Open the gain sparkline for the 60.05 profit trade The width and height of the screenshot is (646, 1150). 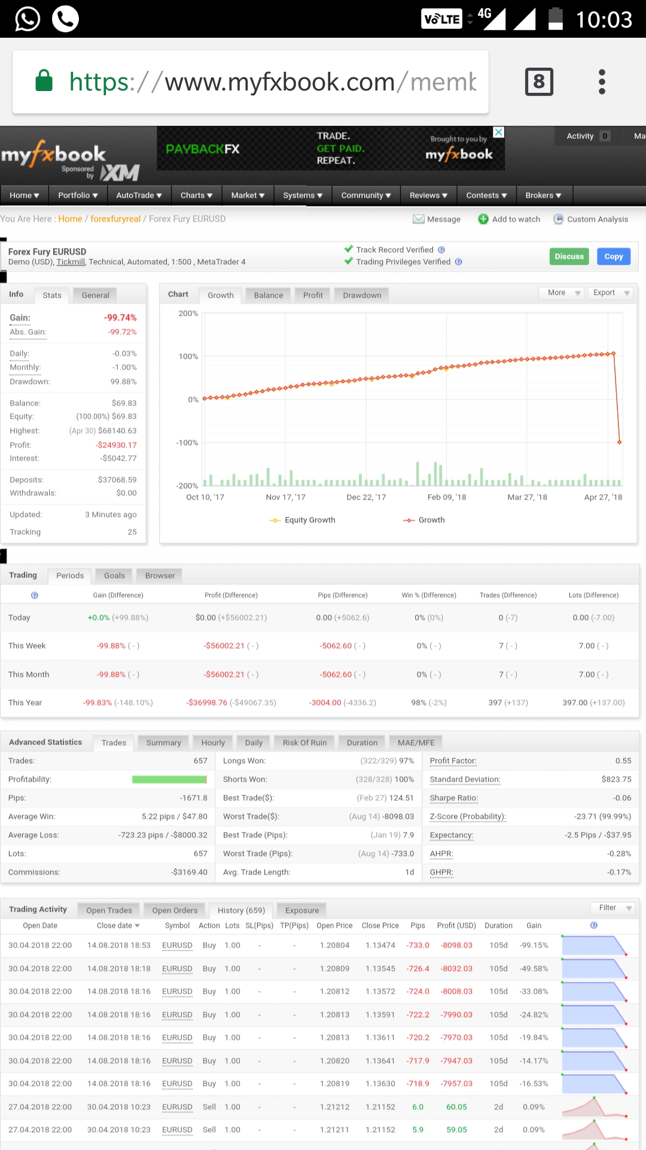(595, 1107)
